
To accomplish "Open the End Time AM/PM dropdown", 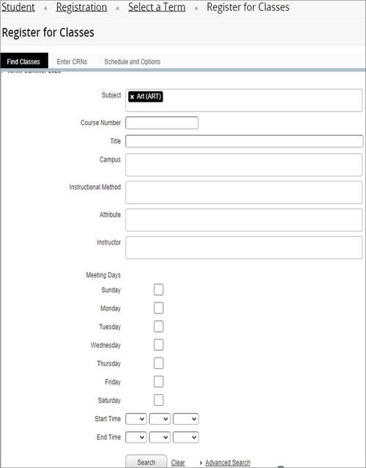I will pyautogui.click(x=186, y=437).
